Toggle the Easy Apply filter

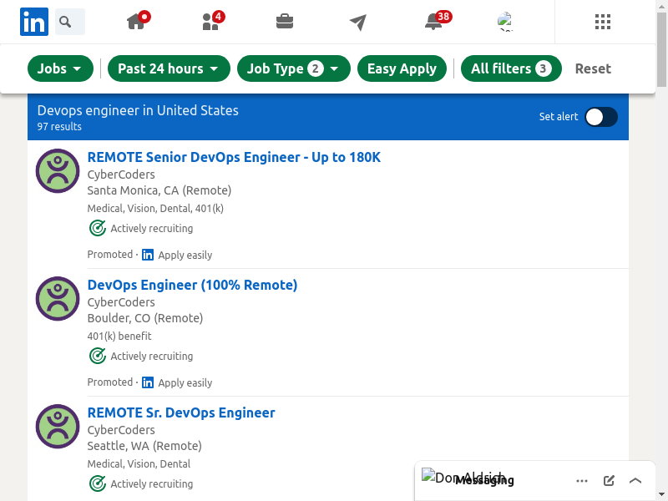point(402,68)
